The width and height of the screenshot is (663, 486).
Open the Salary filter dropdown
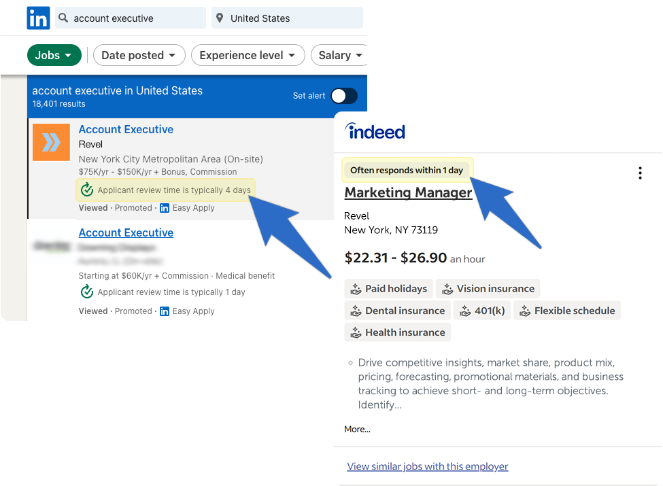click(x=339, y=55)
